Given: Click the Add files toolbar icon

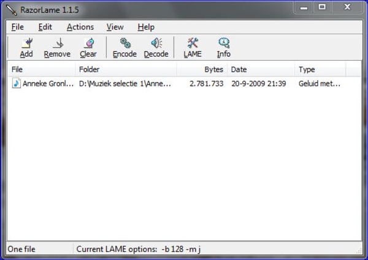Looking at the screenshot, I should pyautogui.click(x=27, y=43).
